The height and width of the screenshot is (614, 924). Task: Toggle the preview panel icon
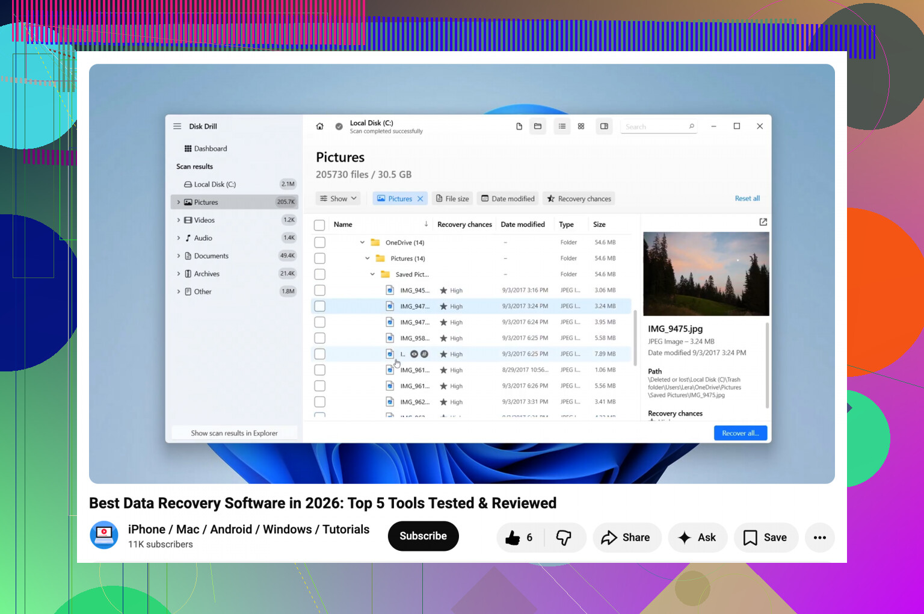pyautogui.click(x=604, y=126)
